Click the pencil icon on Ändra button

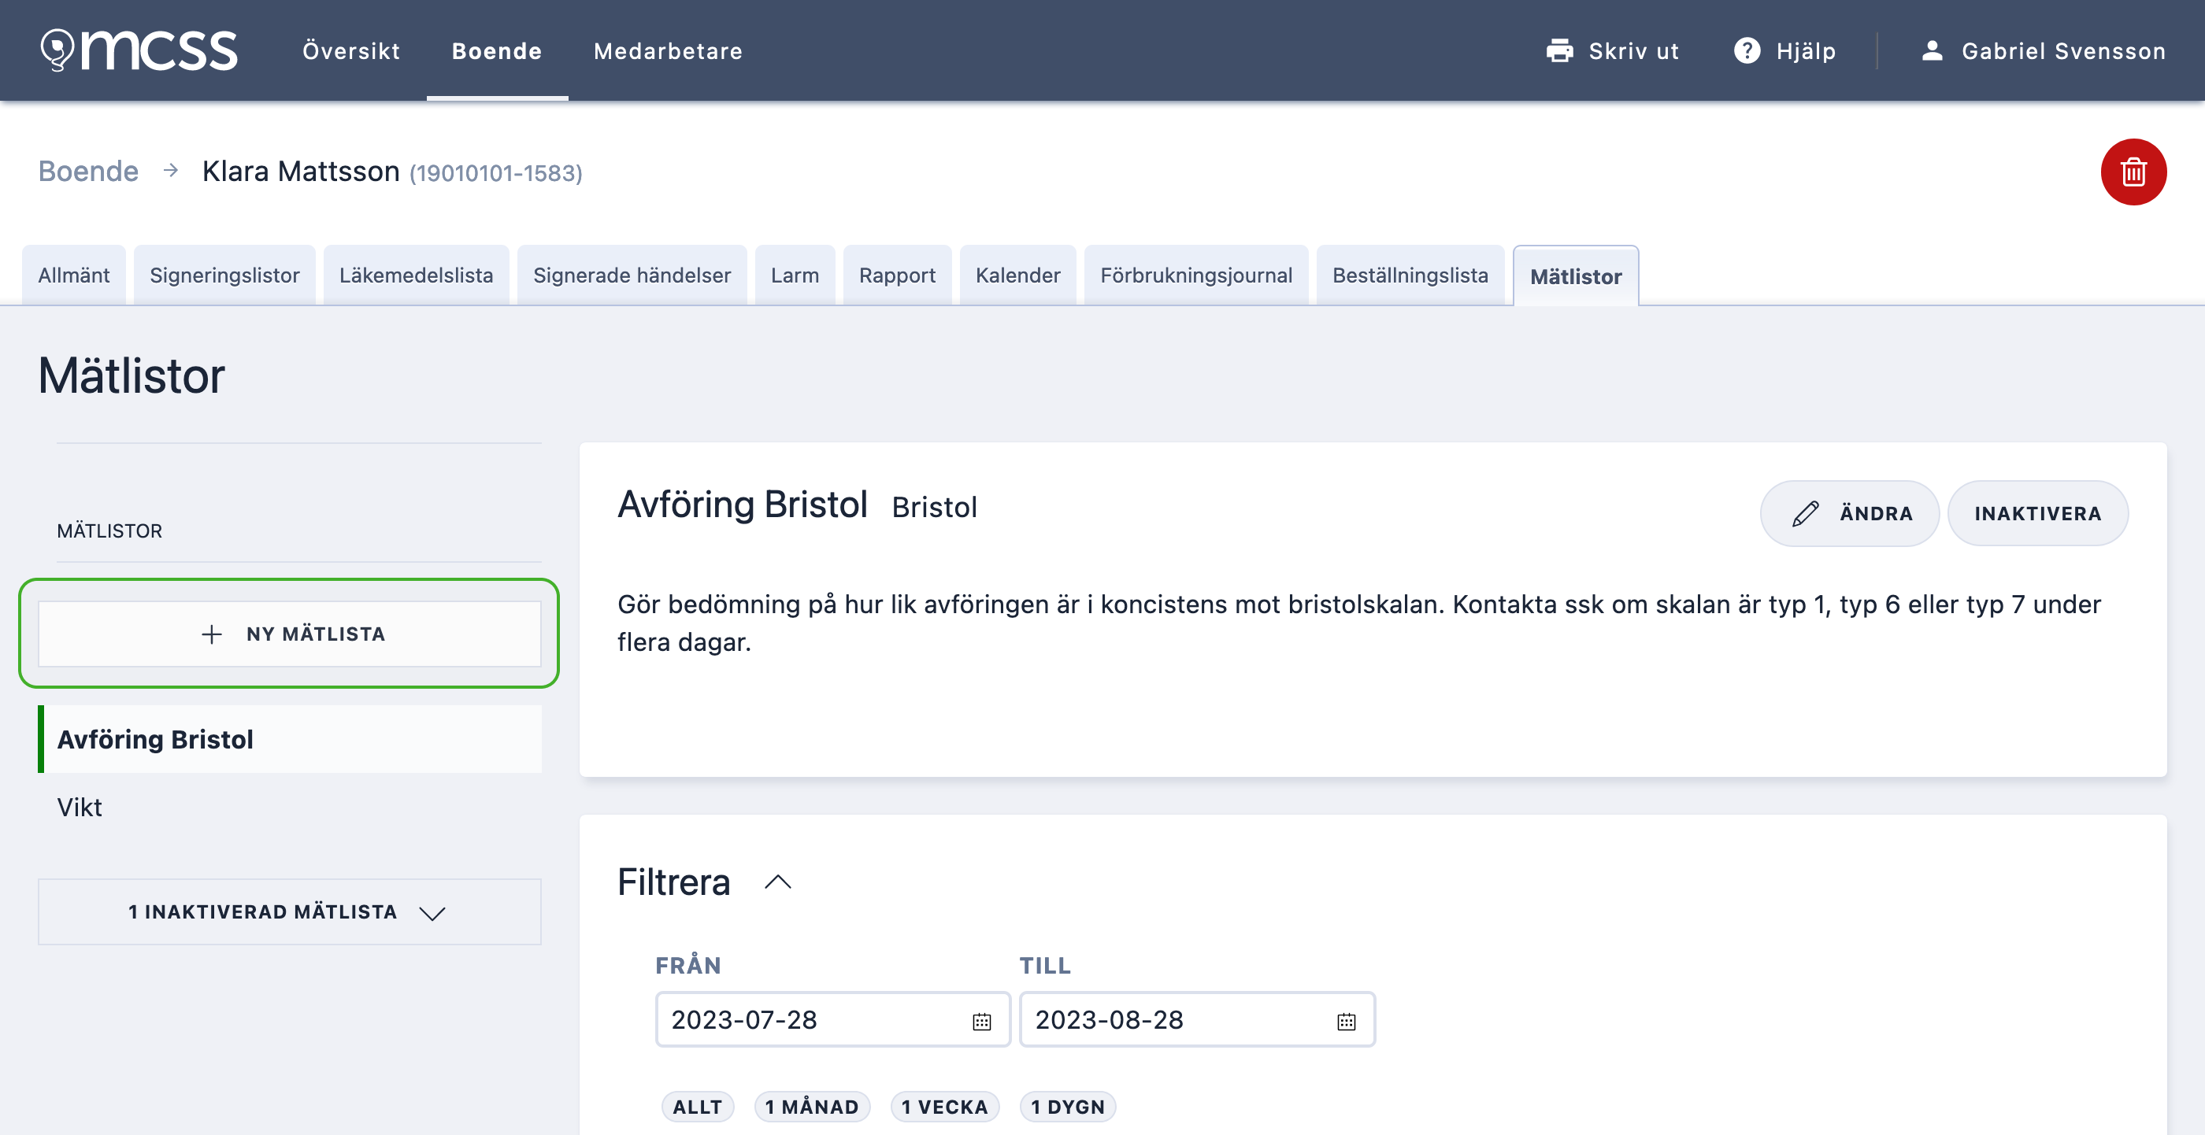pos(1805,513)
